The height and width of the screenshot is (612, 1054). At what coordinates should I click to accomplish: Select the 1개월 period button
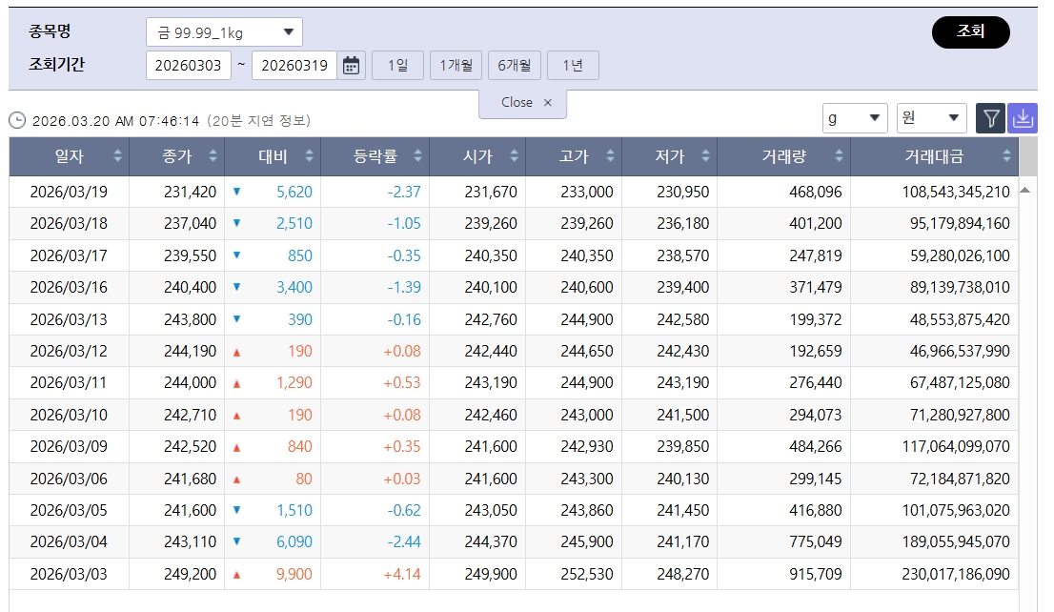coord(456,65)
